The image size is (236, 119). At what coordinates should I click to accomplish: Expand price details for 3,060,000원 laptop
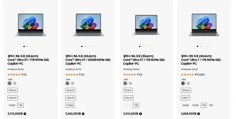83,114
